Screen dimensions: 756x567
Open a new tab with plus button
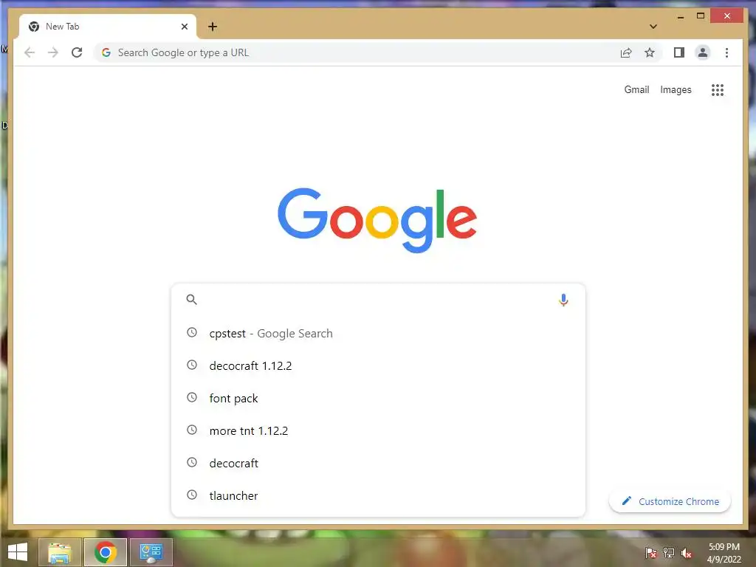[212, 27]
